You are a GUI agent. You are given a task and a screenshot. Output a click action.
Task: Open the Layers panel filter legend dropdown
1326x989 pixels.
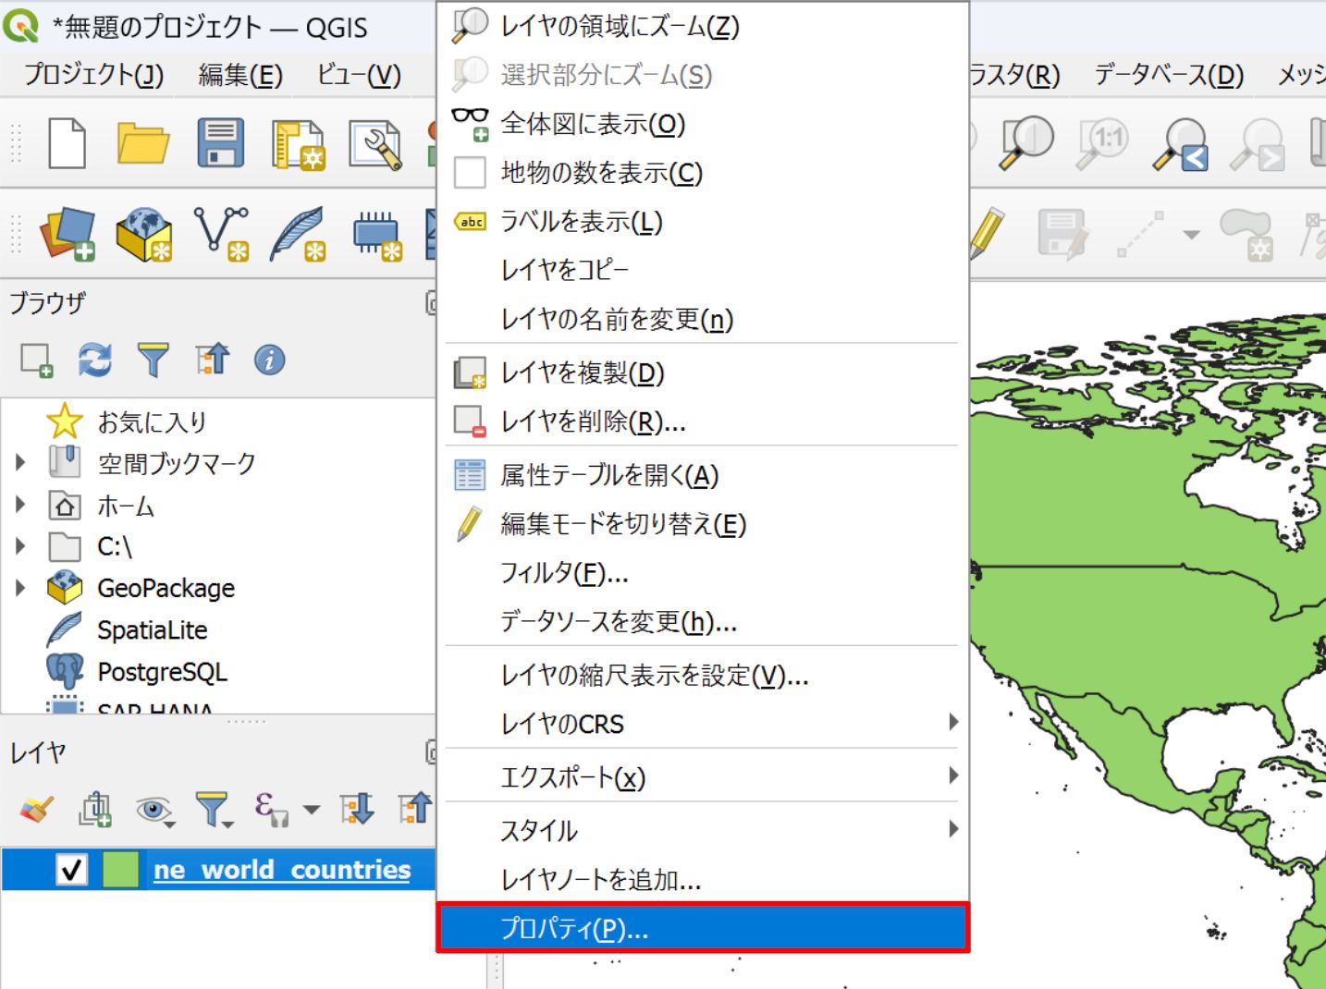(215, 811)
